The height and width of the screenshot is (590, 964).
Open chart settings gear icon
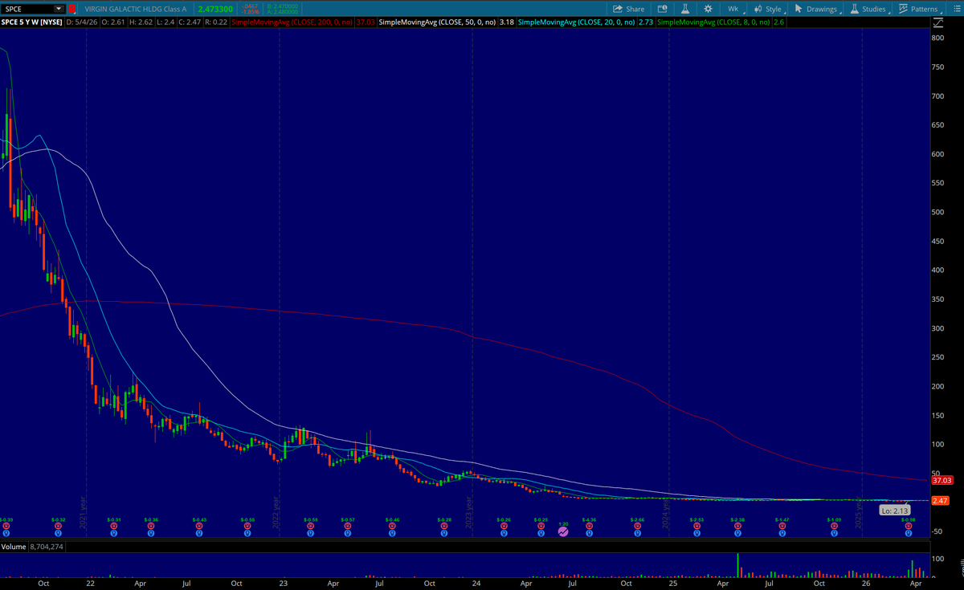click(x=708, y=9)
